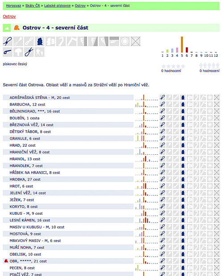Select the dark blue sandstone tower icon in header
This screenshot has width=223, height=276.
point(40,41)
